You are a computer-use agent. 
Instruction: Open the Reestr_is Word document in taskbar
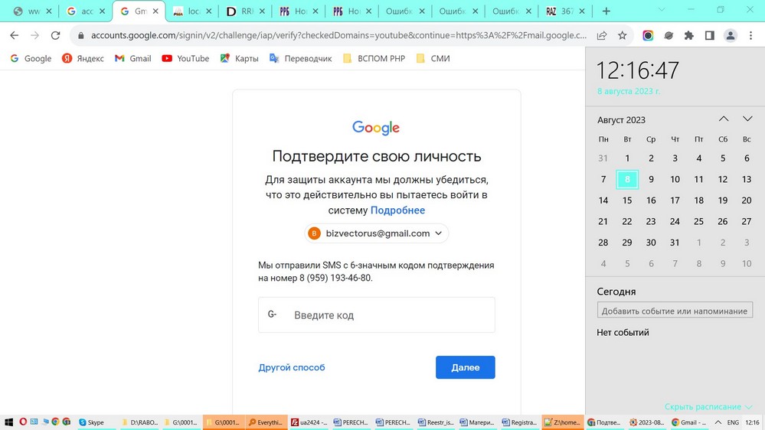point(435,422)
